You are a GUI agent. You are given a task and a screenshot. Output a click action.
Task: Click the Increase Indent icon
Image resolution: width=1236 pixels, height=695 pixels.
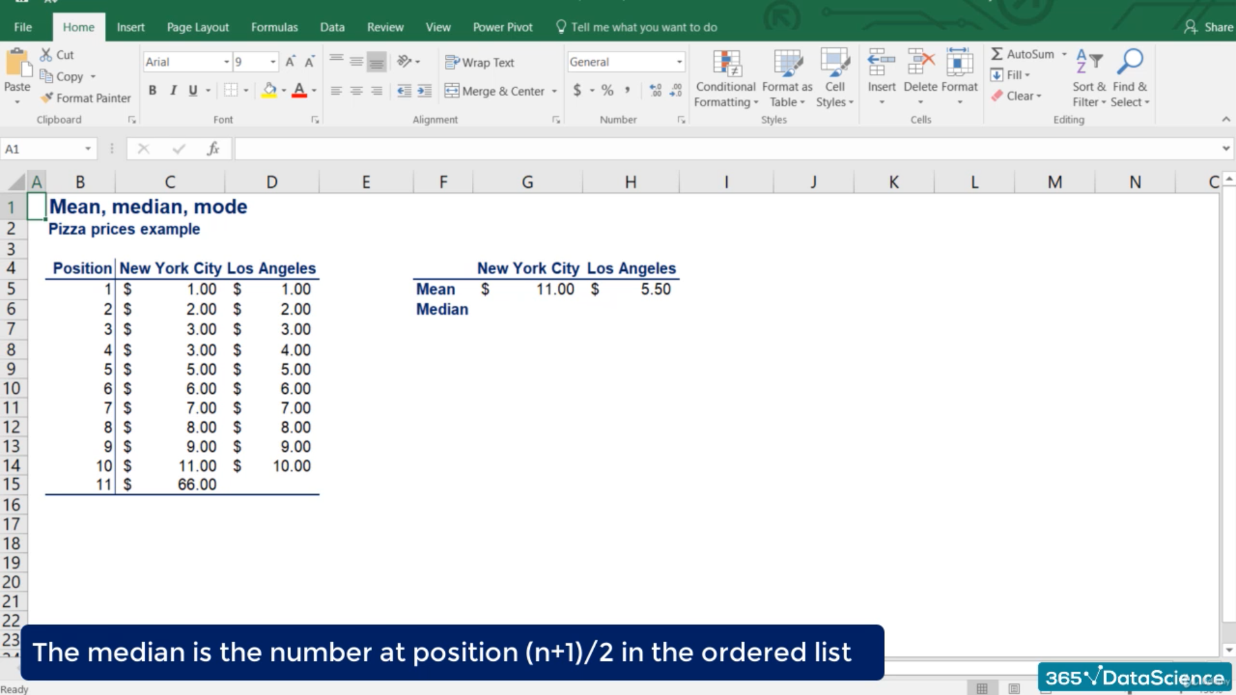[x=424, y=91]
